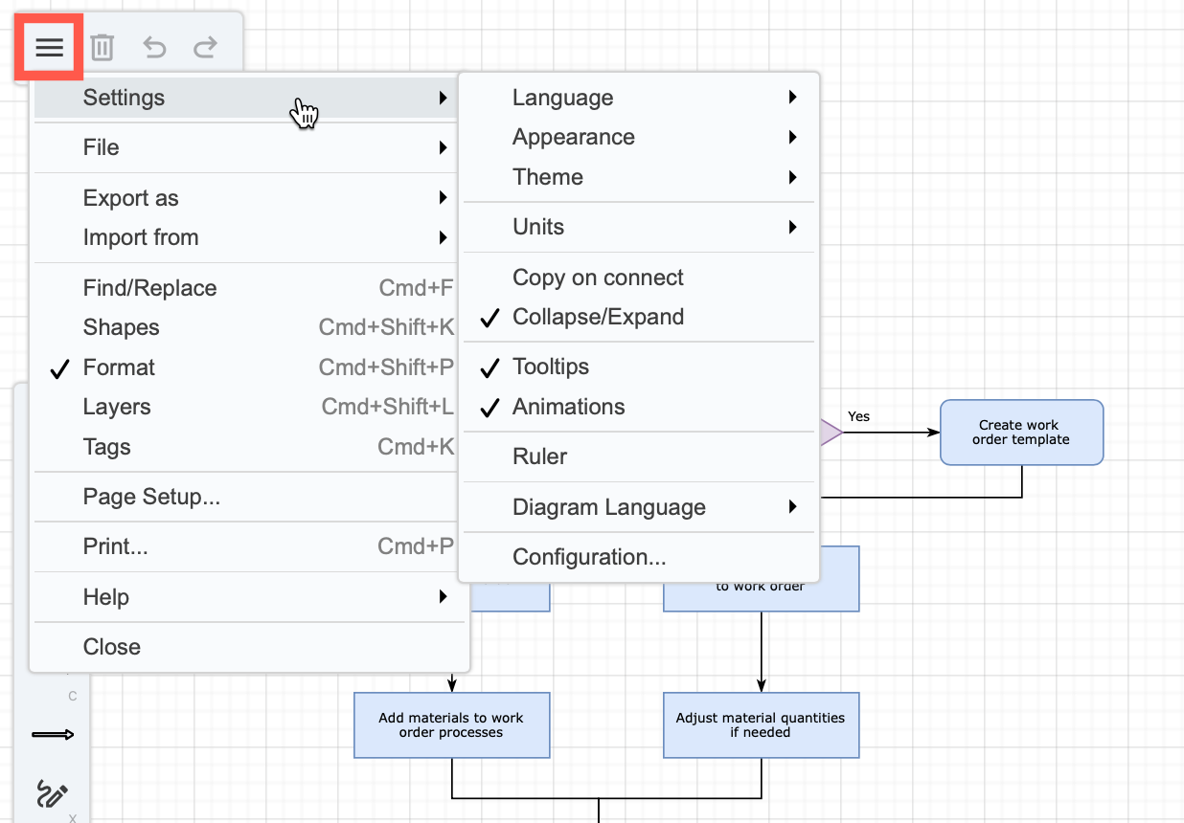
Task: Disable the Collapse/Expand option
Action: [x=600, y=317]
